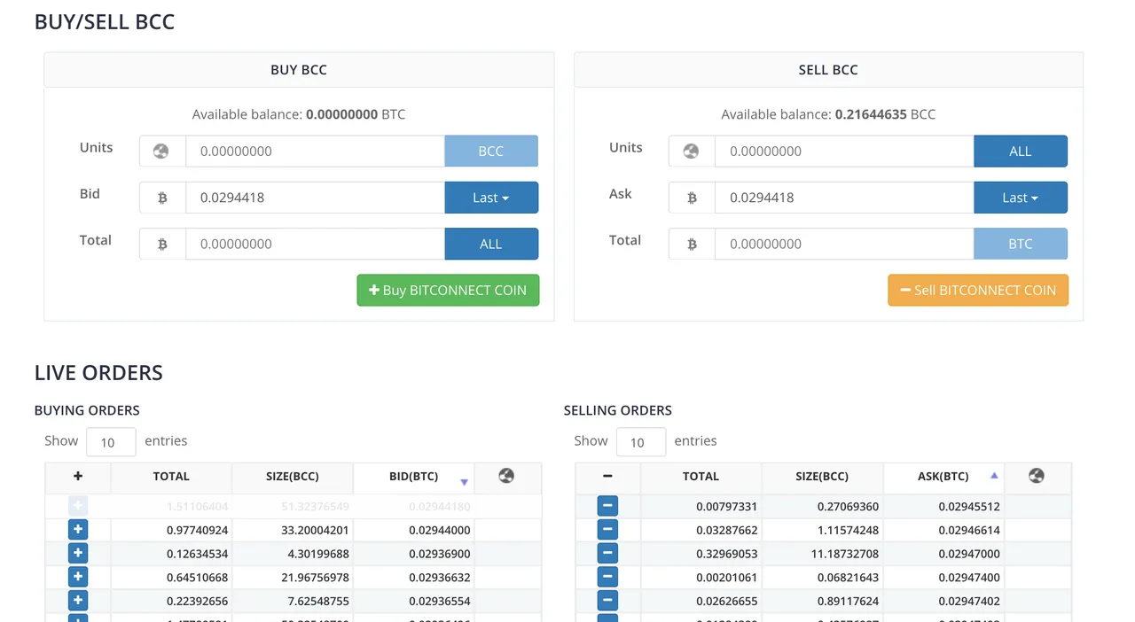Click plus icon for bid 0.02936554 row
Screen dimensions: 1135x622
[x=78, y=601]
